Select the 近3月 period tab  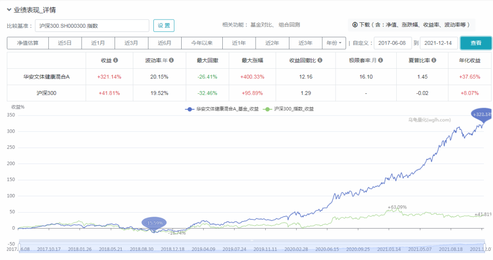131,43
